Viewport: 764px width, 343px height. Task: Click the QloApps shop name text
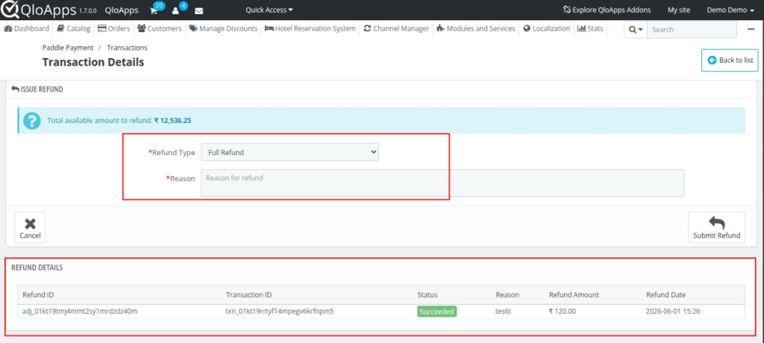122,10
